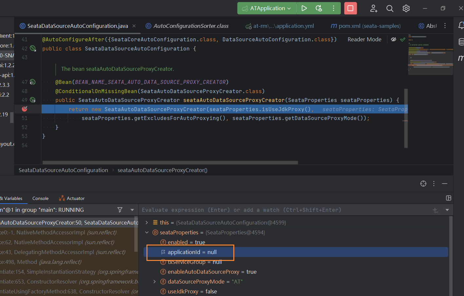Screen dimensions: 464x296
Task: Select frame SimpleInstantiationStrategy line 154
Action: click(x=69, y=272)
